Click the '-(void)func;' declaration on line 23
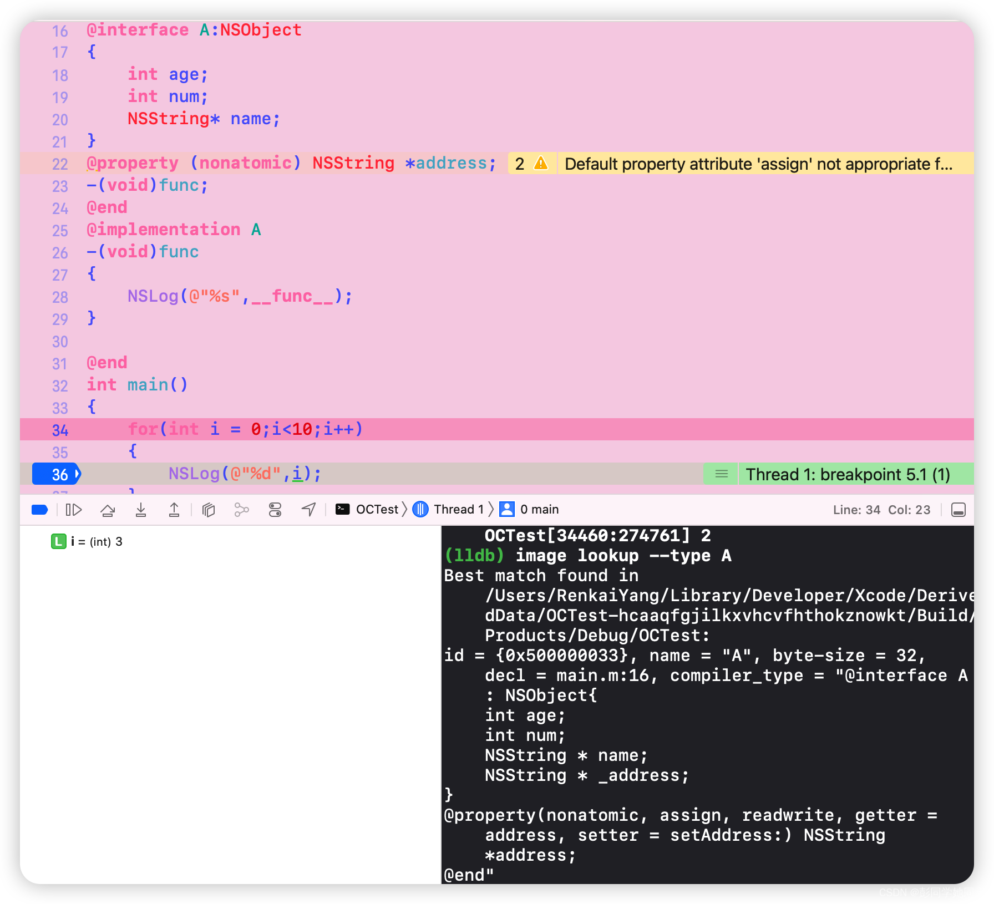Screen dimensions: 994x904 [148, 185]
